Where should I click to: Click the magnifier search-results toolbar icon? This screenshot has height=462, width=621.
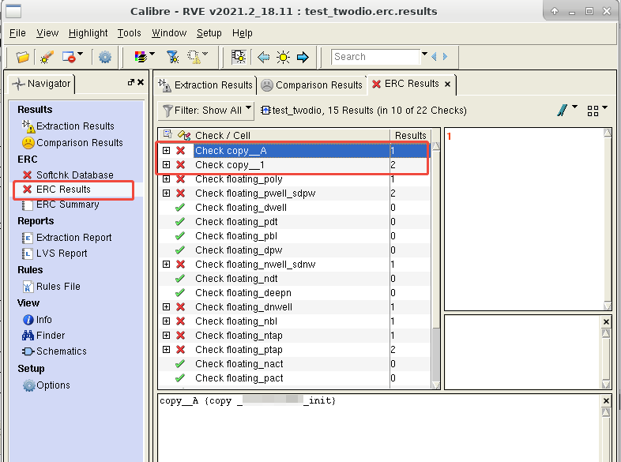194,57
